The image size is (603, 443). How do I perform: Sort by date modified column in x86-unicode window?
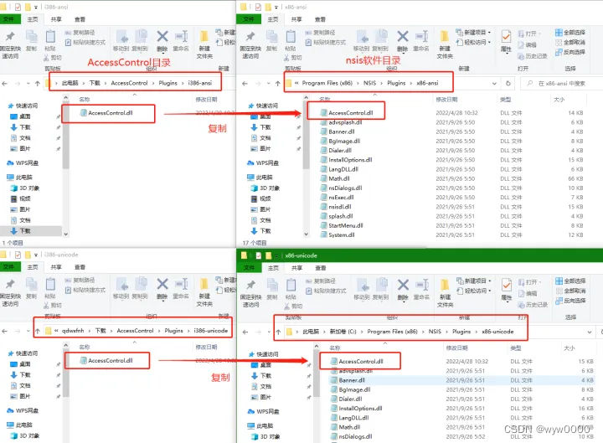(x=457, y=348)
